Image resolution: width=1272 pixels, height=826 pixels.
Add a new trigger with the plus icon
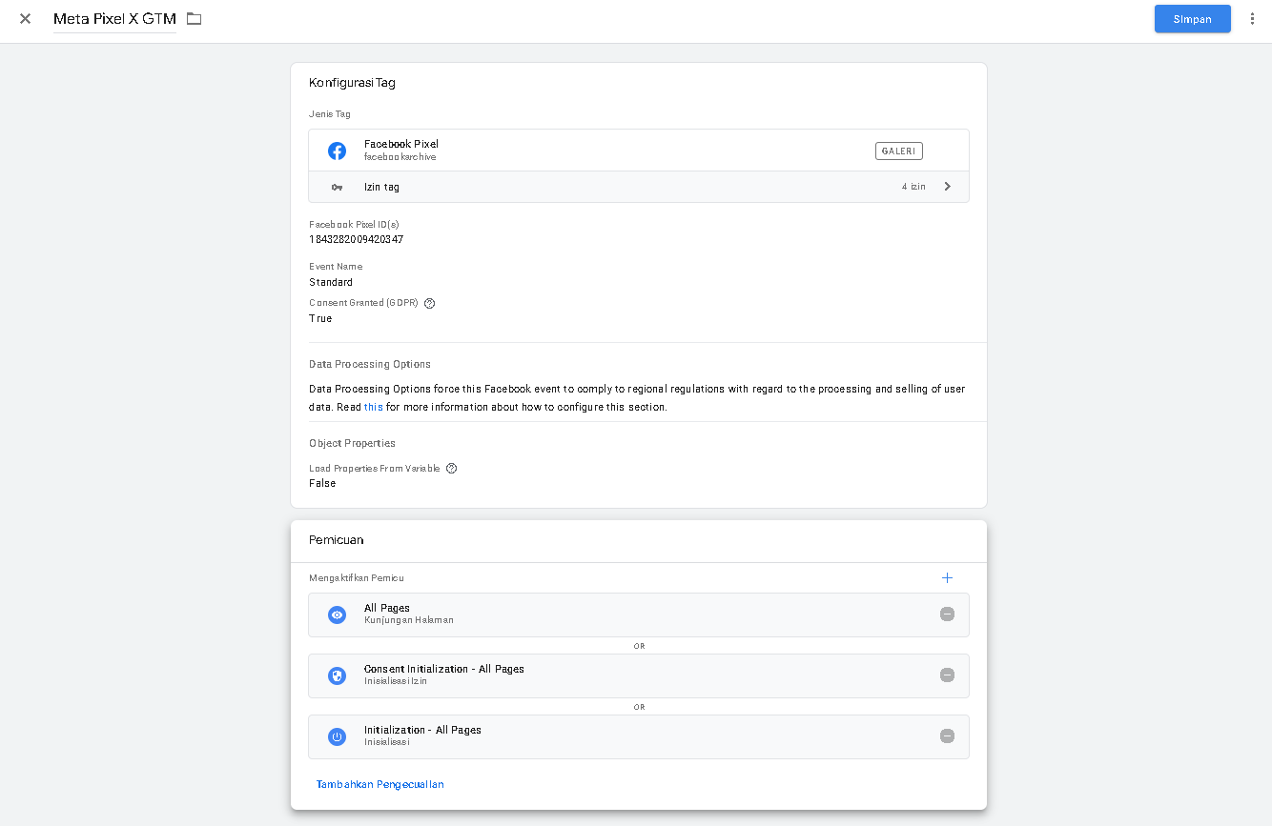947,577
